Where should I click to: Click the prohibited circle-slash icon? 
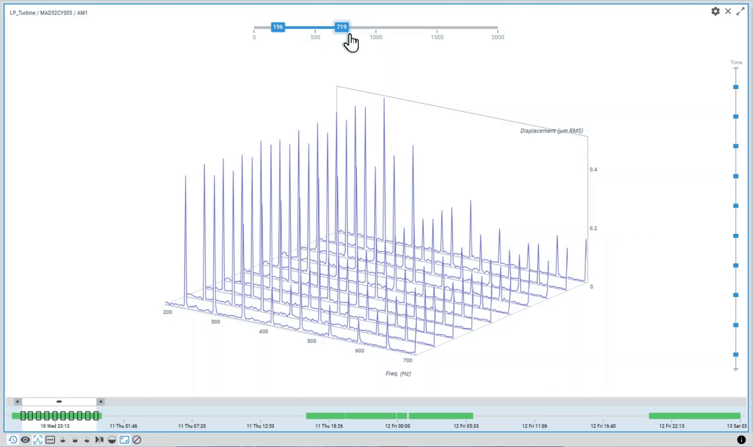coord(137,440)
